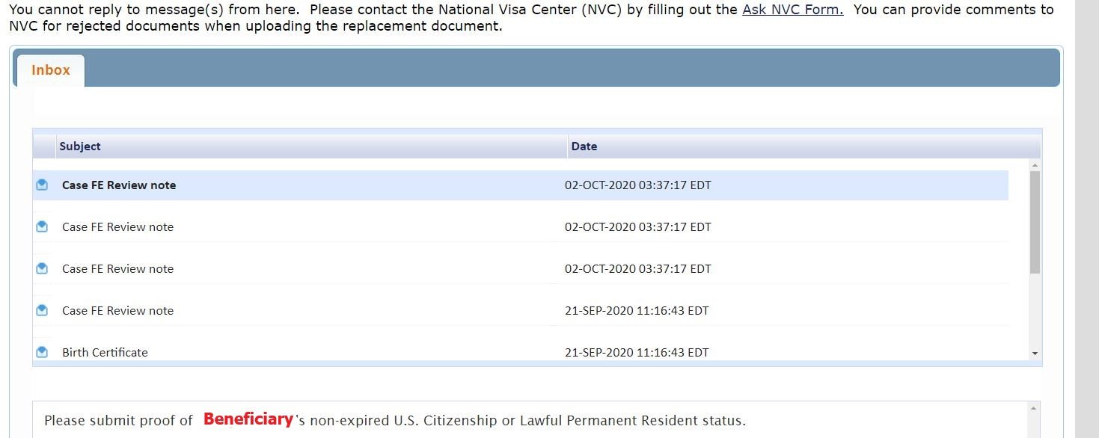Image resolution: width=1099 pixels, height=438 pixels.
Task: Click scrollbar track below the message list thumb
Action: point(1035,311)
